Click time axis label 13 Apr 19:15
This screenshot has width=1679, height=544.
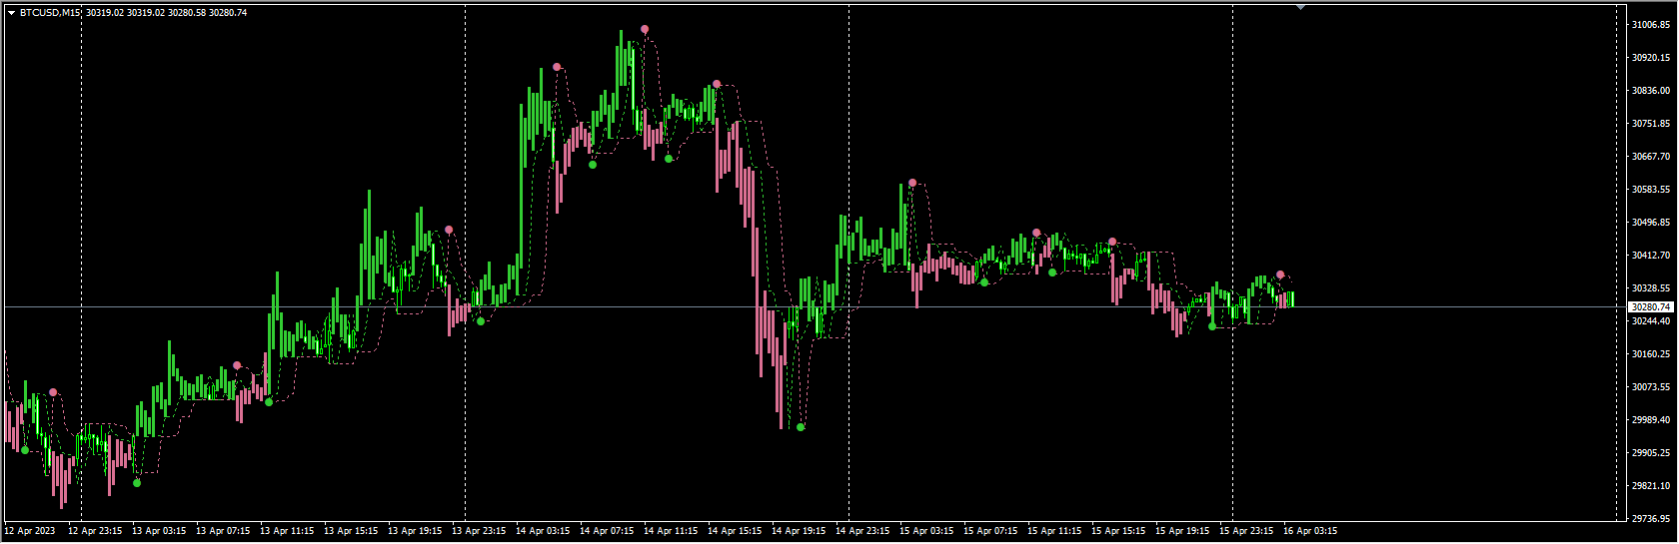coord(415,531)
